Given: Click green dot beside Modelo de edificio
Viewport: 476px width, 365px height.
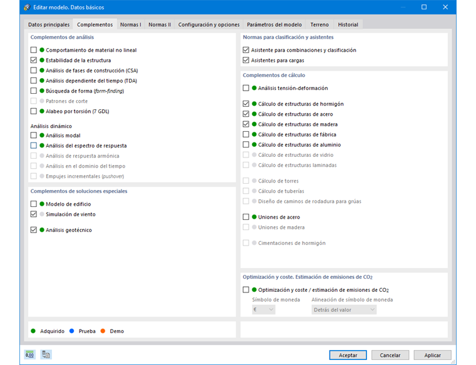Looking at the screenshot, I should 42,204.
